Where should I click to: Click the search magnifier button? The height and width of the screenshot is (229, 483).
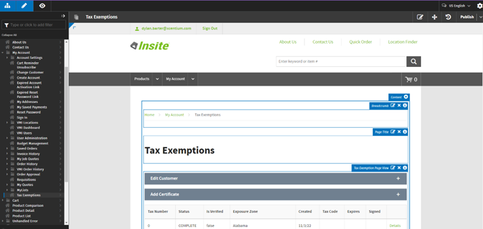[x=413, y=61]
